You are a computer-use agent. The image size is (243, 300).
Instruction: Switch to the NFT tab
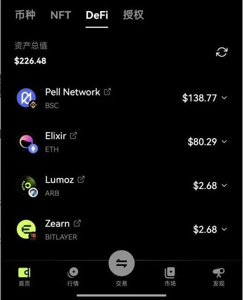point(61,15)
